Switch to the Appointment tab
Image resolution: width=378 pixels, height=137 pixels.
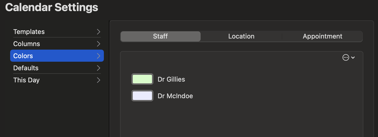point(322,36)
